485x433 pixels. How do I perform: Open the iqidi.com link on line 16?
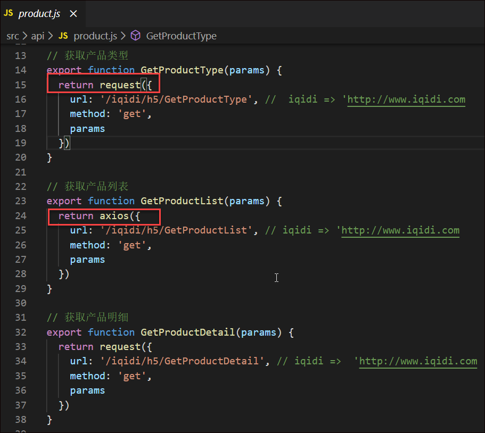coord(406,99)
